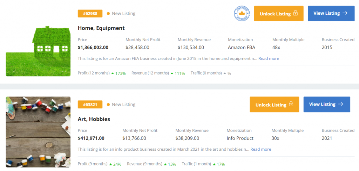Click the $1,366,002.00 price value
Screen dimensions: 359x171
(93, 47)
